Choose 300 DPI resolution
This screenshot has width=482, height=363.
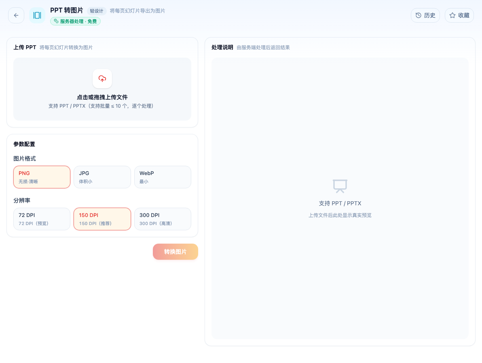click(x=163, y=219)
